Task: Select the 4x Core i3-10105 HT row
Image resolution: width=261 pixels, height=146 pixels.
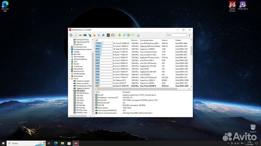Action: [142, 86]
